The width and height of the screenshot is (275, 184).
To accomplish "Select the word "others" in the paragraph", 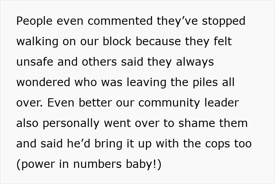I will 99,62.
